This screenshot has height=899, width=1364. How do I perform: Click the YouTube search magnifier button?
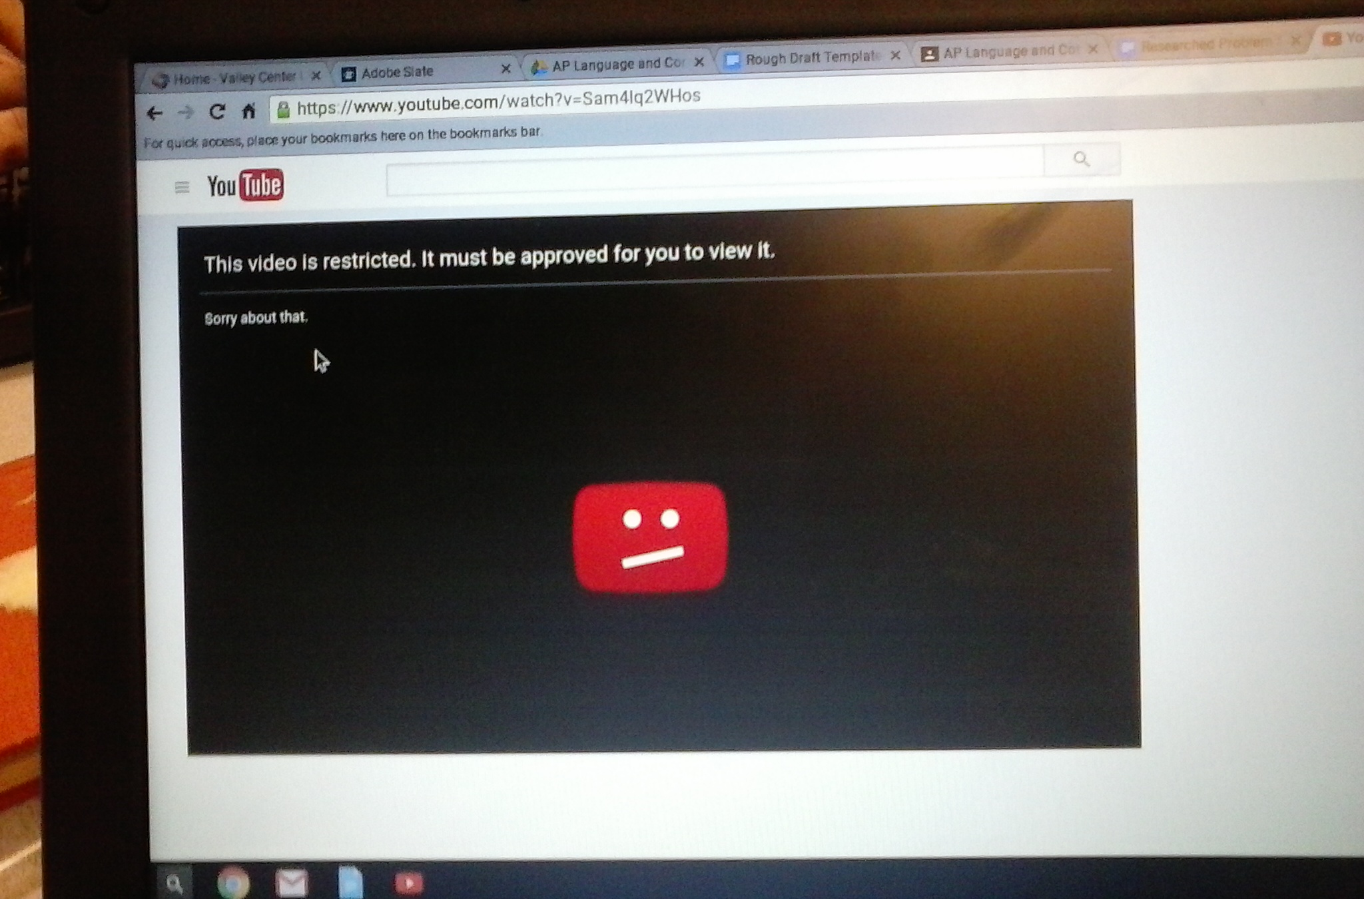click(x=1082, y=159)
